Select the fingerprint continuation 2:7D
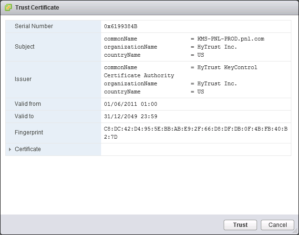Image resolution: width=299 pixels, height=235 pixels. point(111,137)
